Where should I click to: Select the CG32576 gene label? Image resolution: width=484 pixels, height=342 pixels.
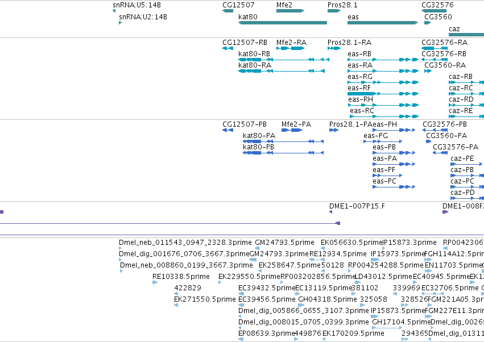(437, 5)
